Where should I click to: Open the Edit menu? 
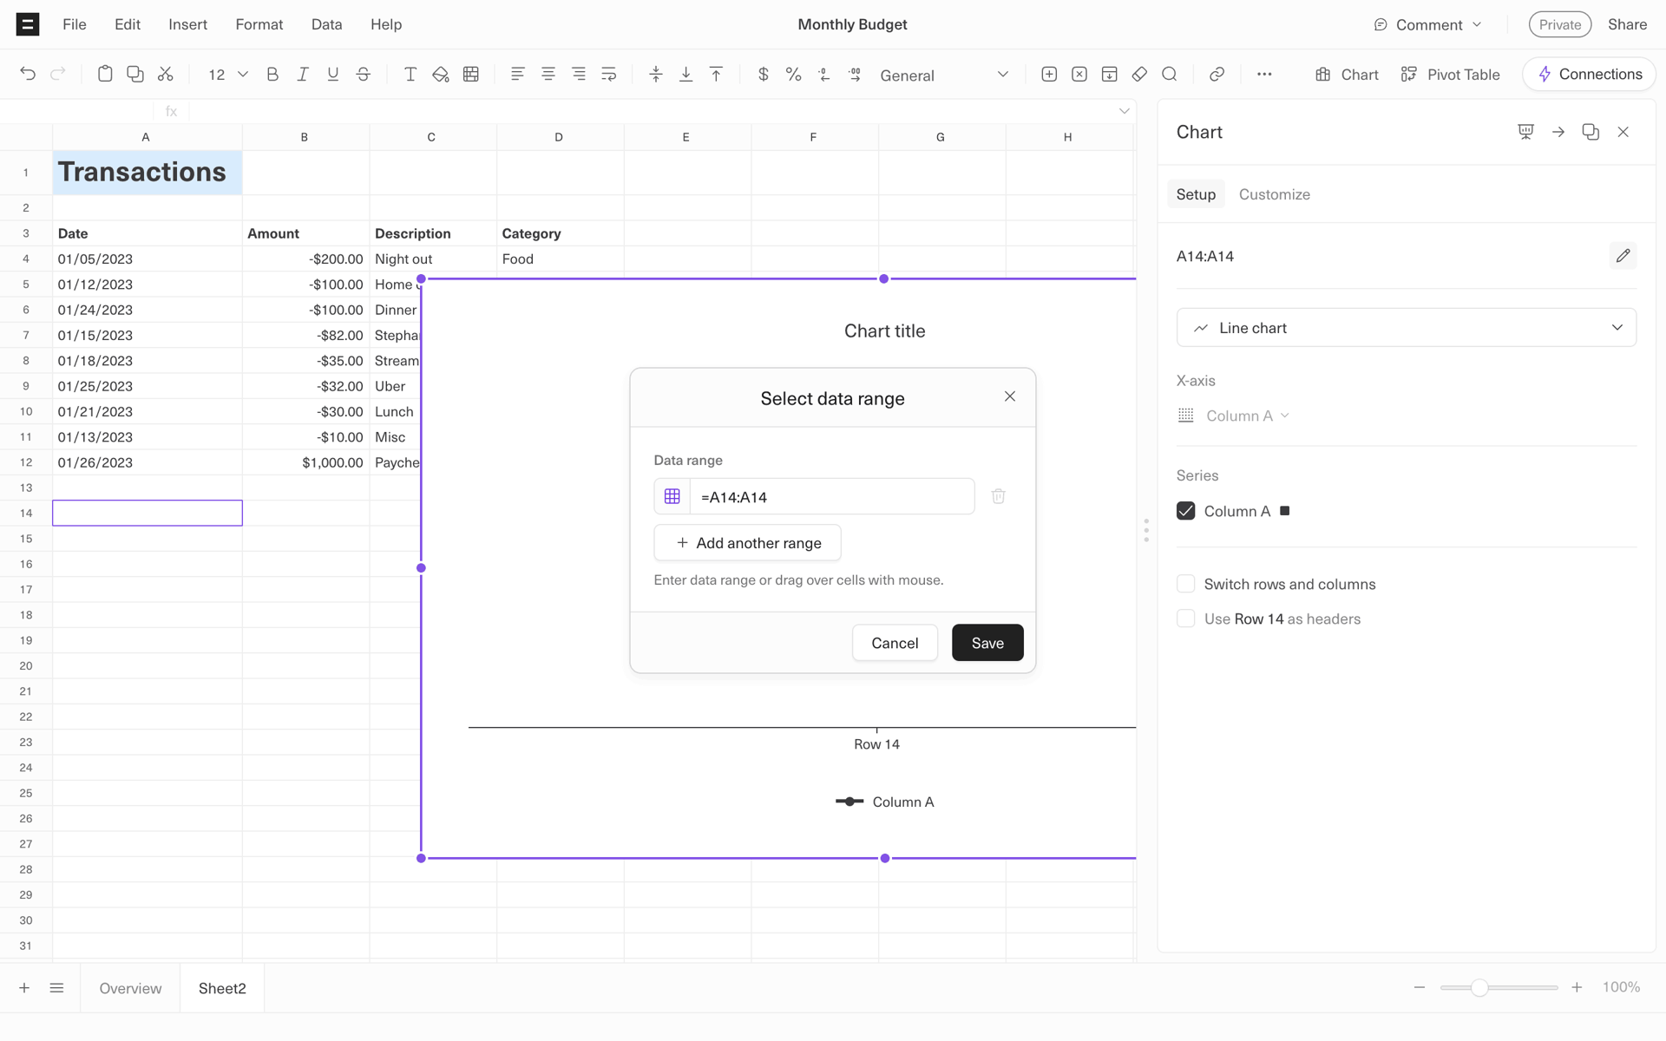(x=128, y=24)
